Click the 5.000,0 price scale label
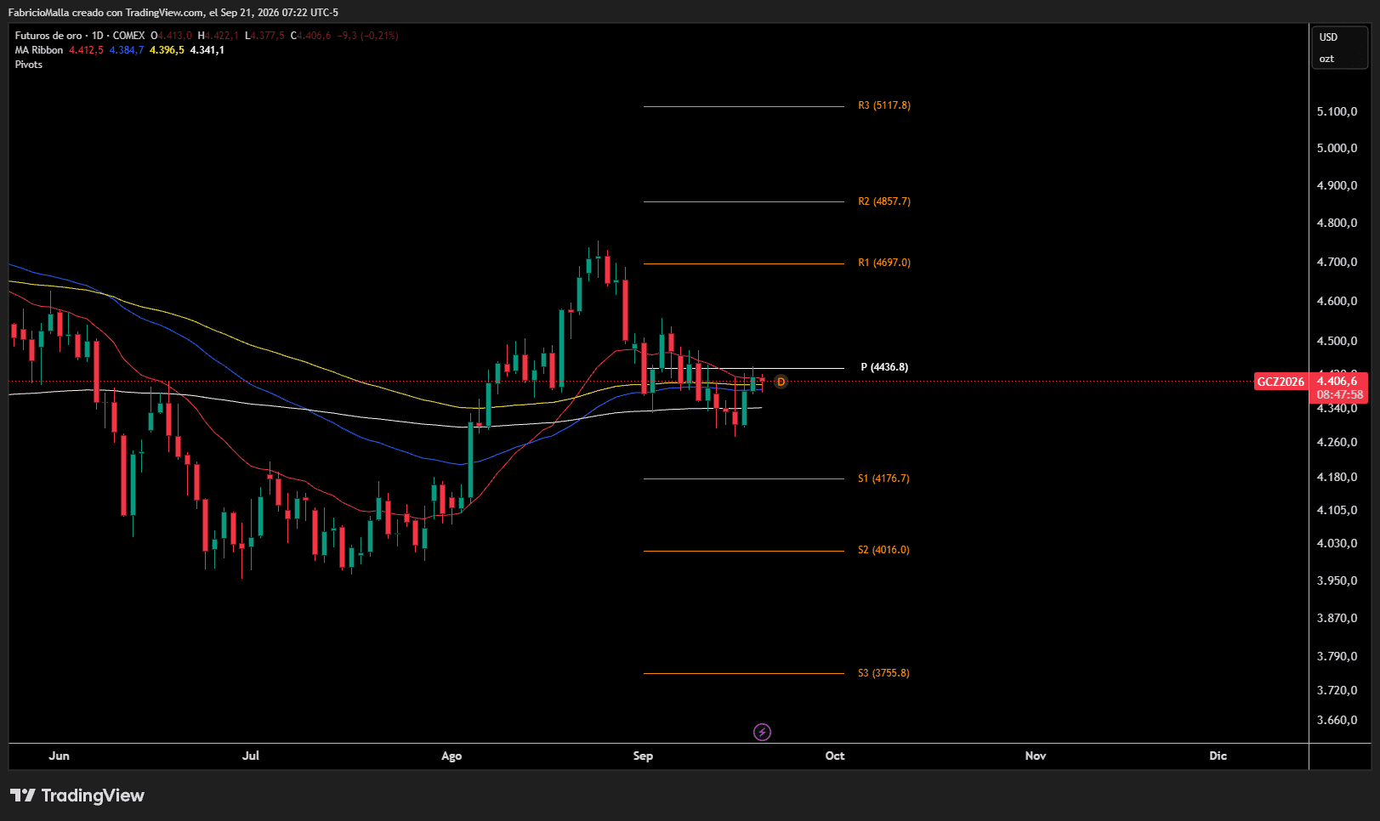This screenshot has width=1380, height=821. (x=1337, y=148)
